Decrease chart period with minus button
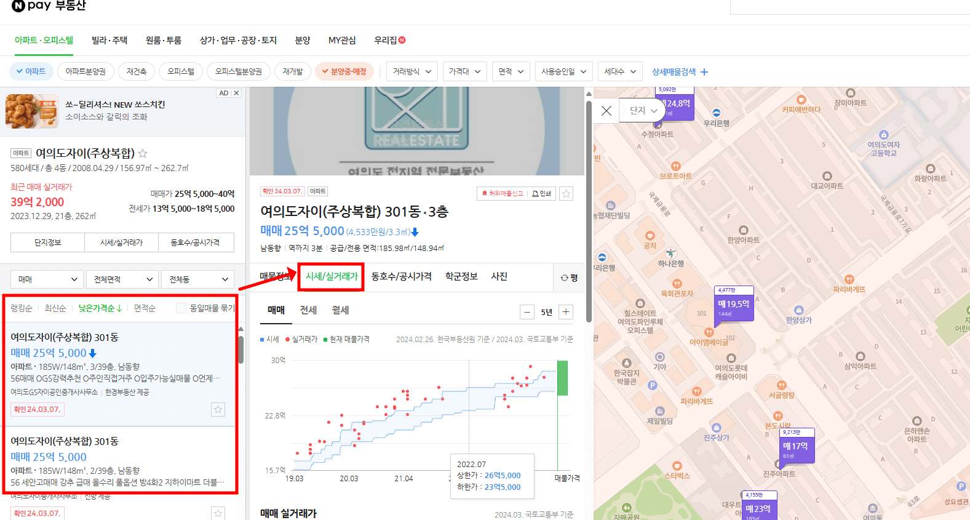 [527, 312]
